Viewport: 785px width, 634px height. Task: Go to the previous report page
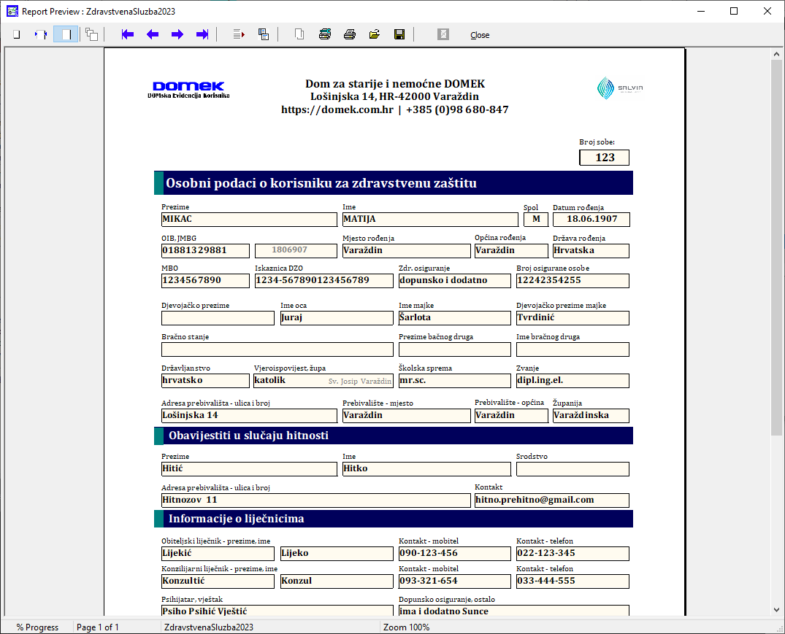click(x=153, y=34)
